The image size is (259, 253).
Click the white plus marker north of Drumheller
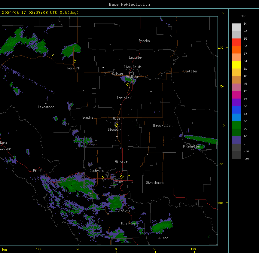click(x=184, y=113)
